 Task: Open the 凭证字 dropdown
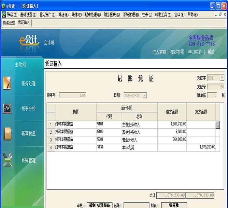[x=222, y=78]
